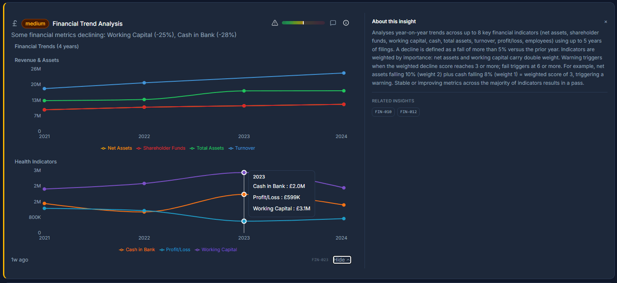Viewport: 617px width, 283px height.
Task: Select Cash in Bank 2023 data point
Action: 244,194
